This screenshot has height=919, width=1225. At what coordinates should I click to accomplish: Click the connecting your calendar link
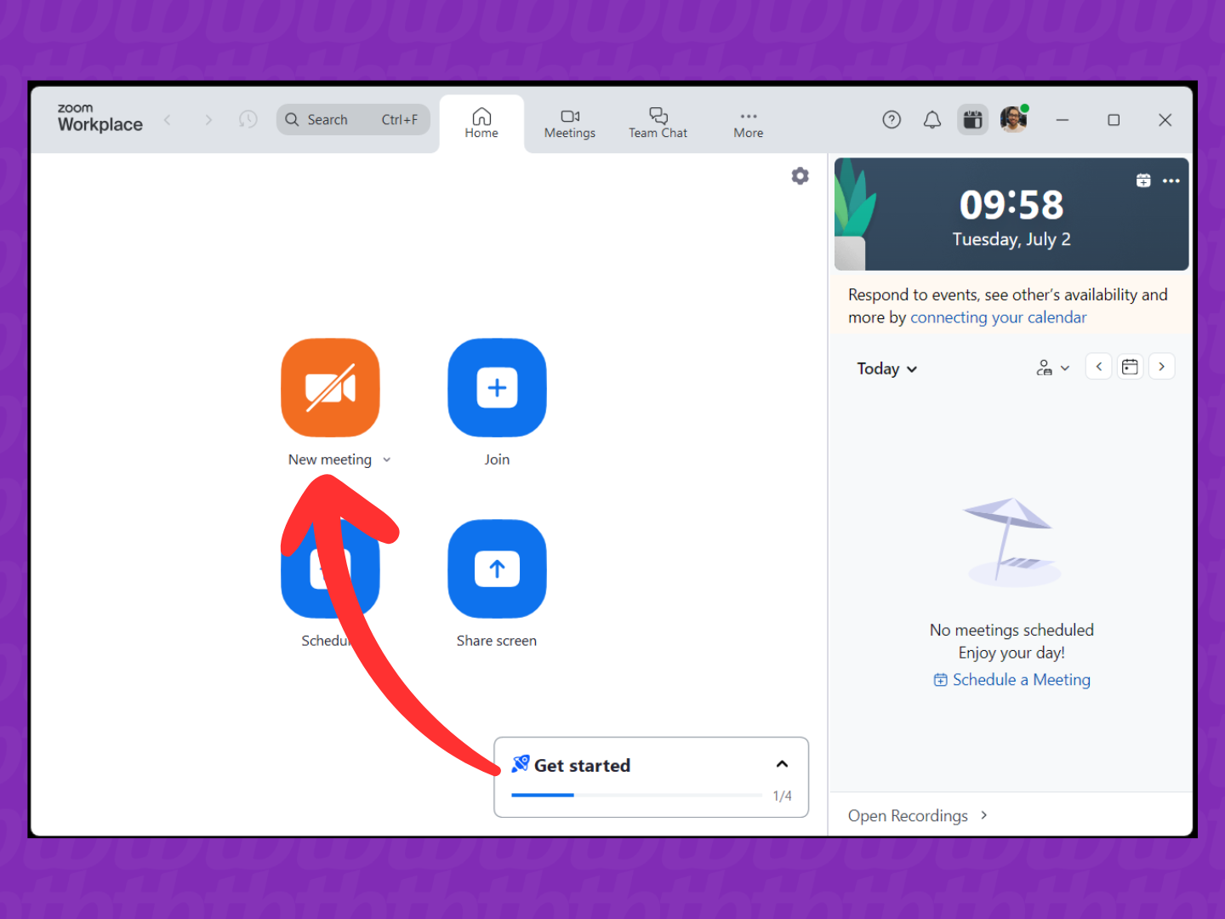pos(998,317)
